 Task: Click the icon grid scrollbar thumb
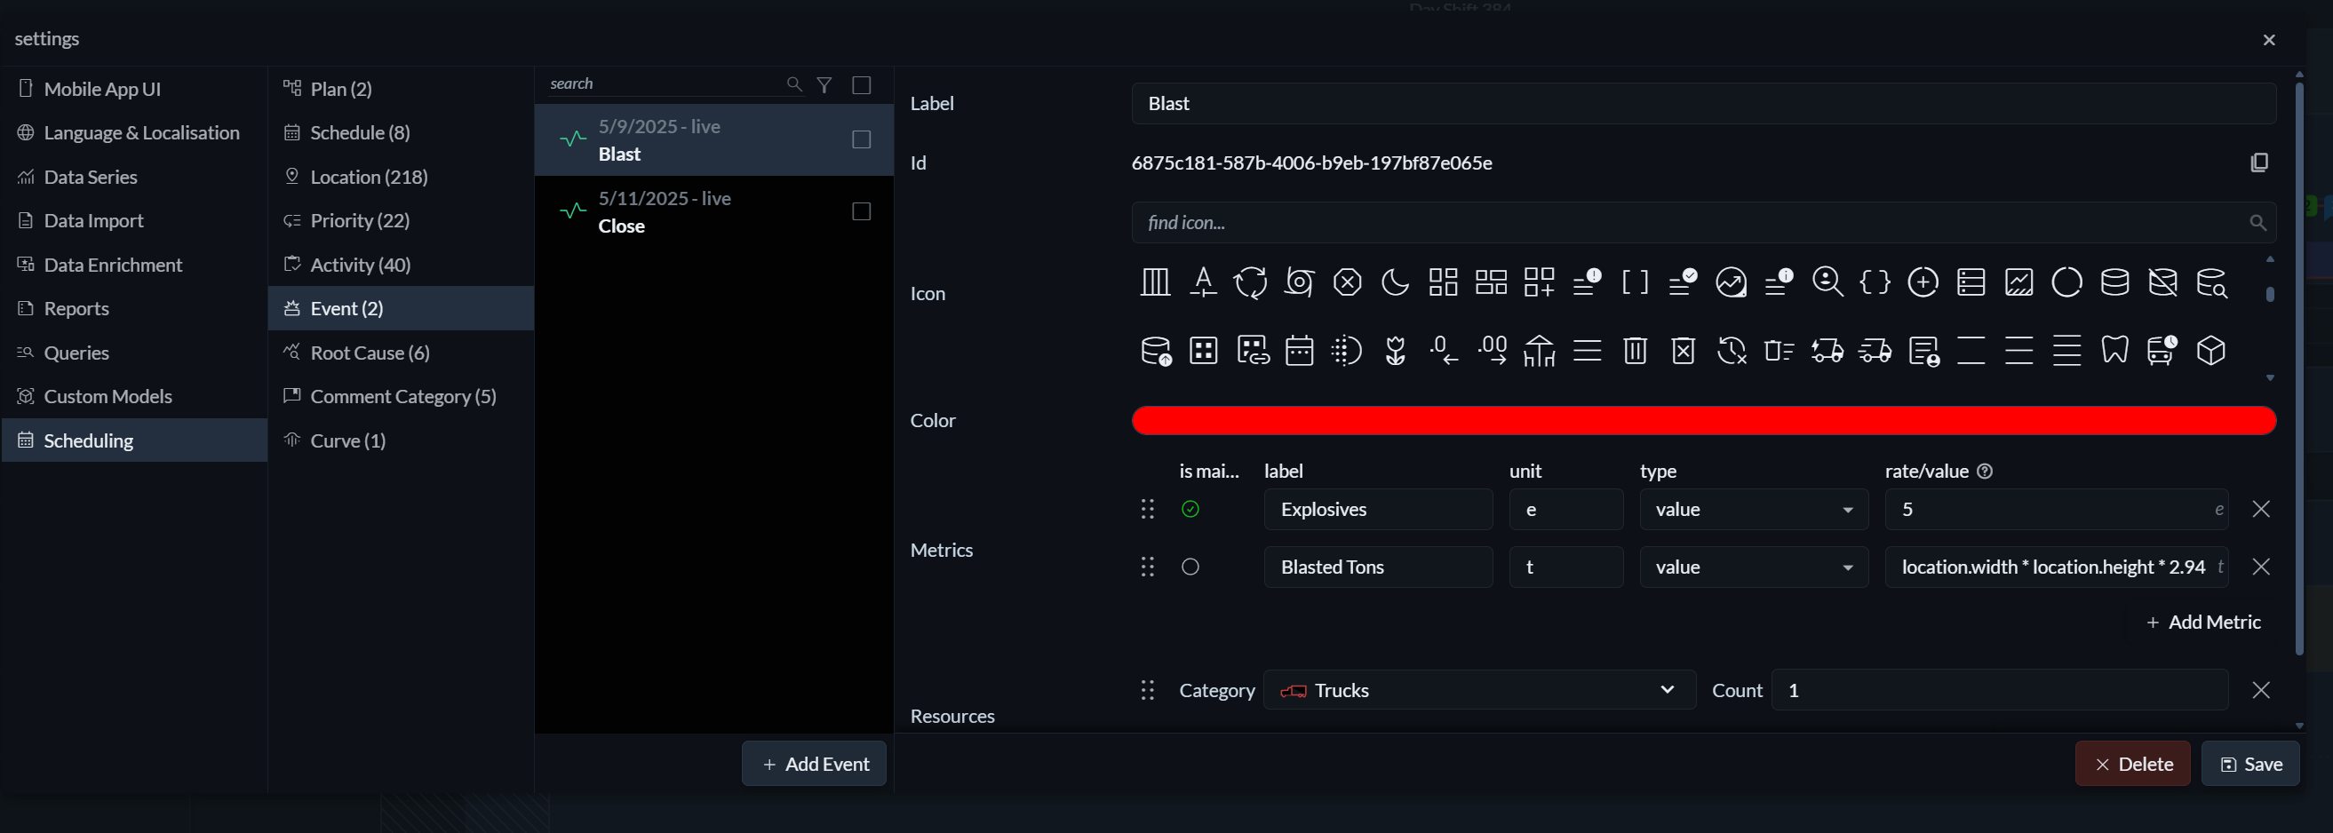tap(2270, 294)
